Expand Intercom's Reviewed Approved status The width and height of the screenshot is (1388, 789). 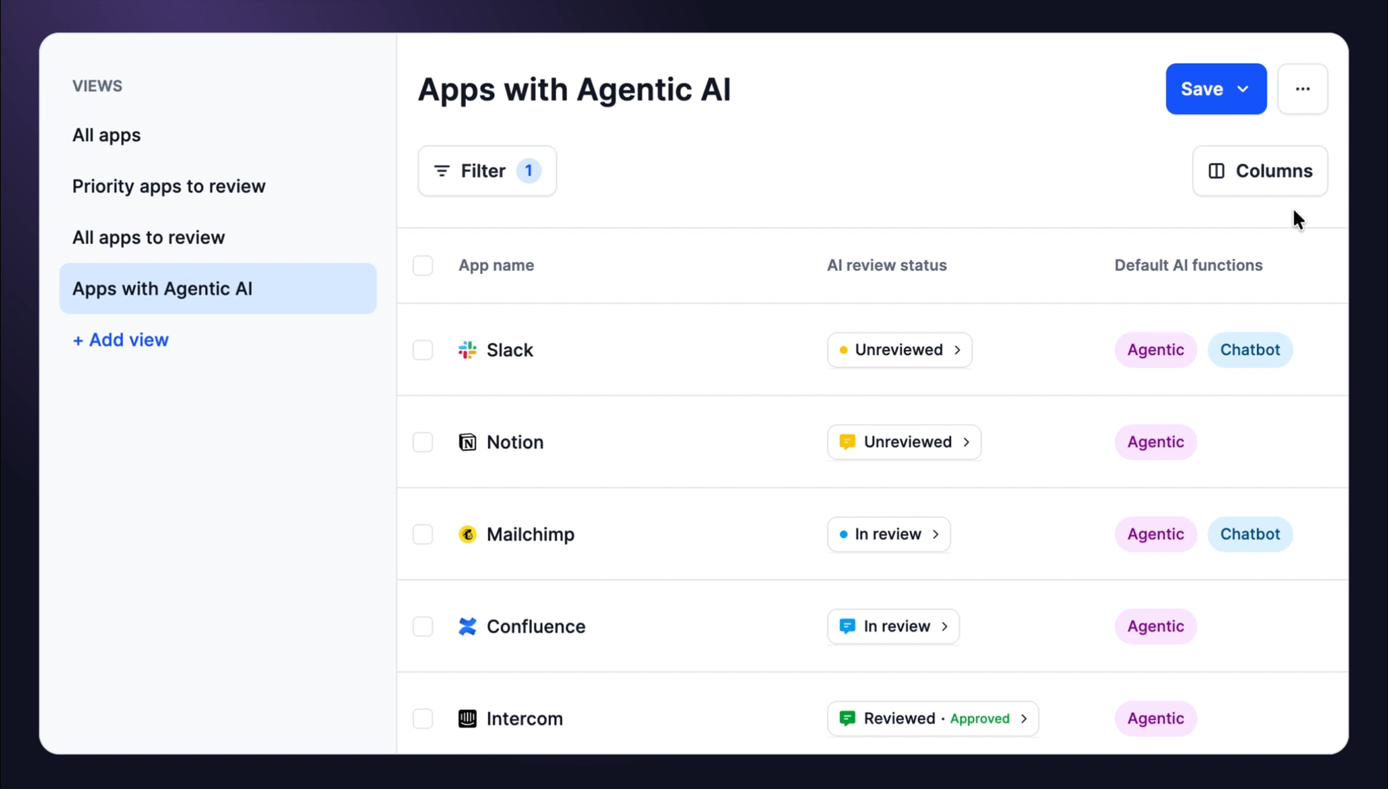(x=933, y=719)
